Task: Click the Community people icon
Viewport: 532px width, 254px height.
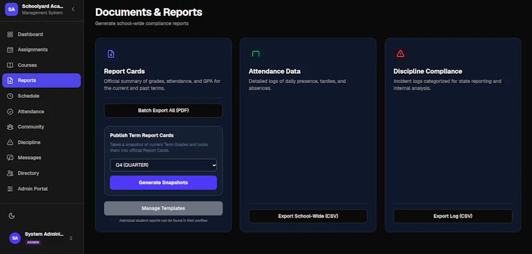Action: [10, 127]
